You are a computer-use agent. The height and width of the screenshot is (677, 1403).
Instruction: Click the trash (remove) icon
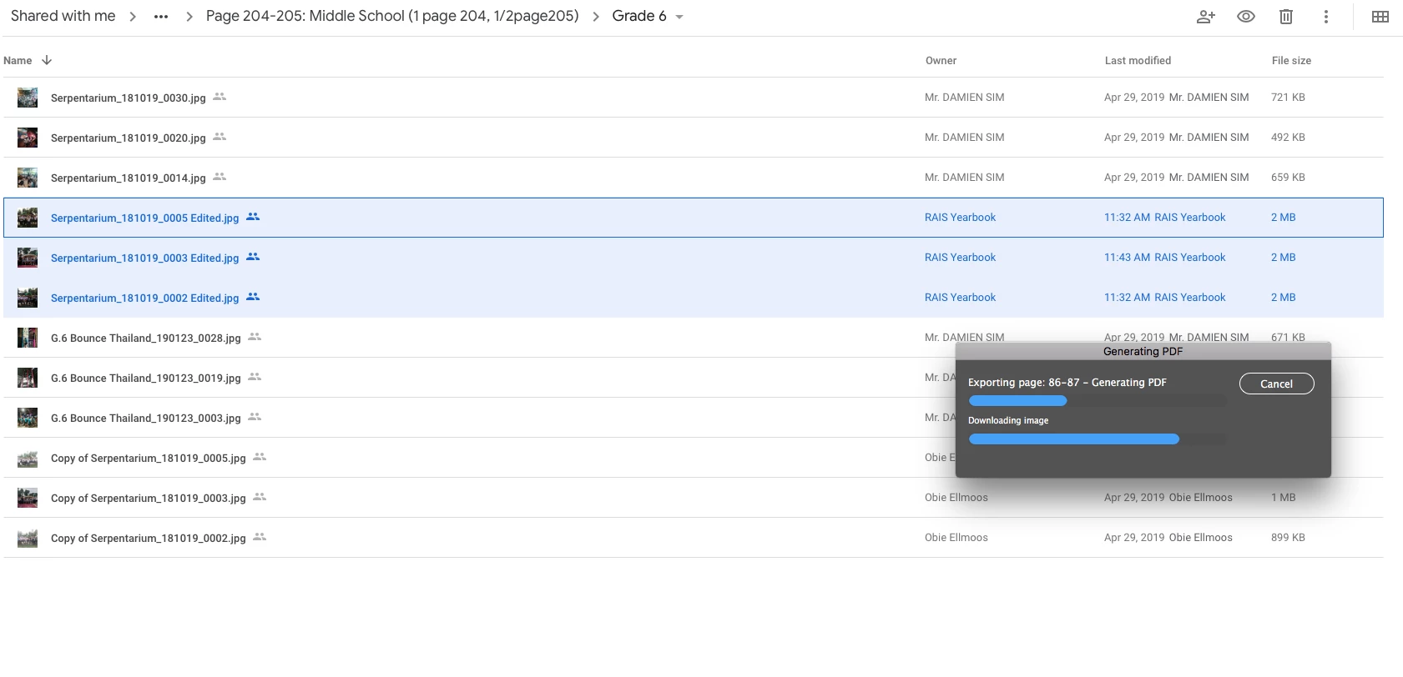pyautogui.click(x=1286, y=17)
